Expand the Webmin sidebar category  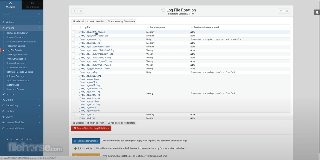click(x=21, y=22)
